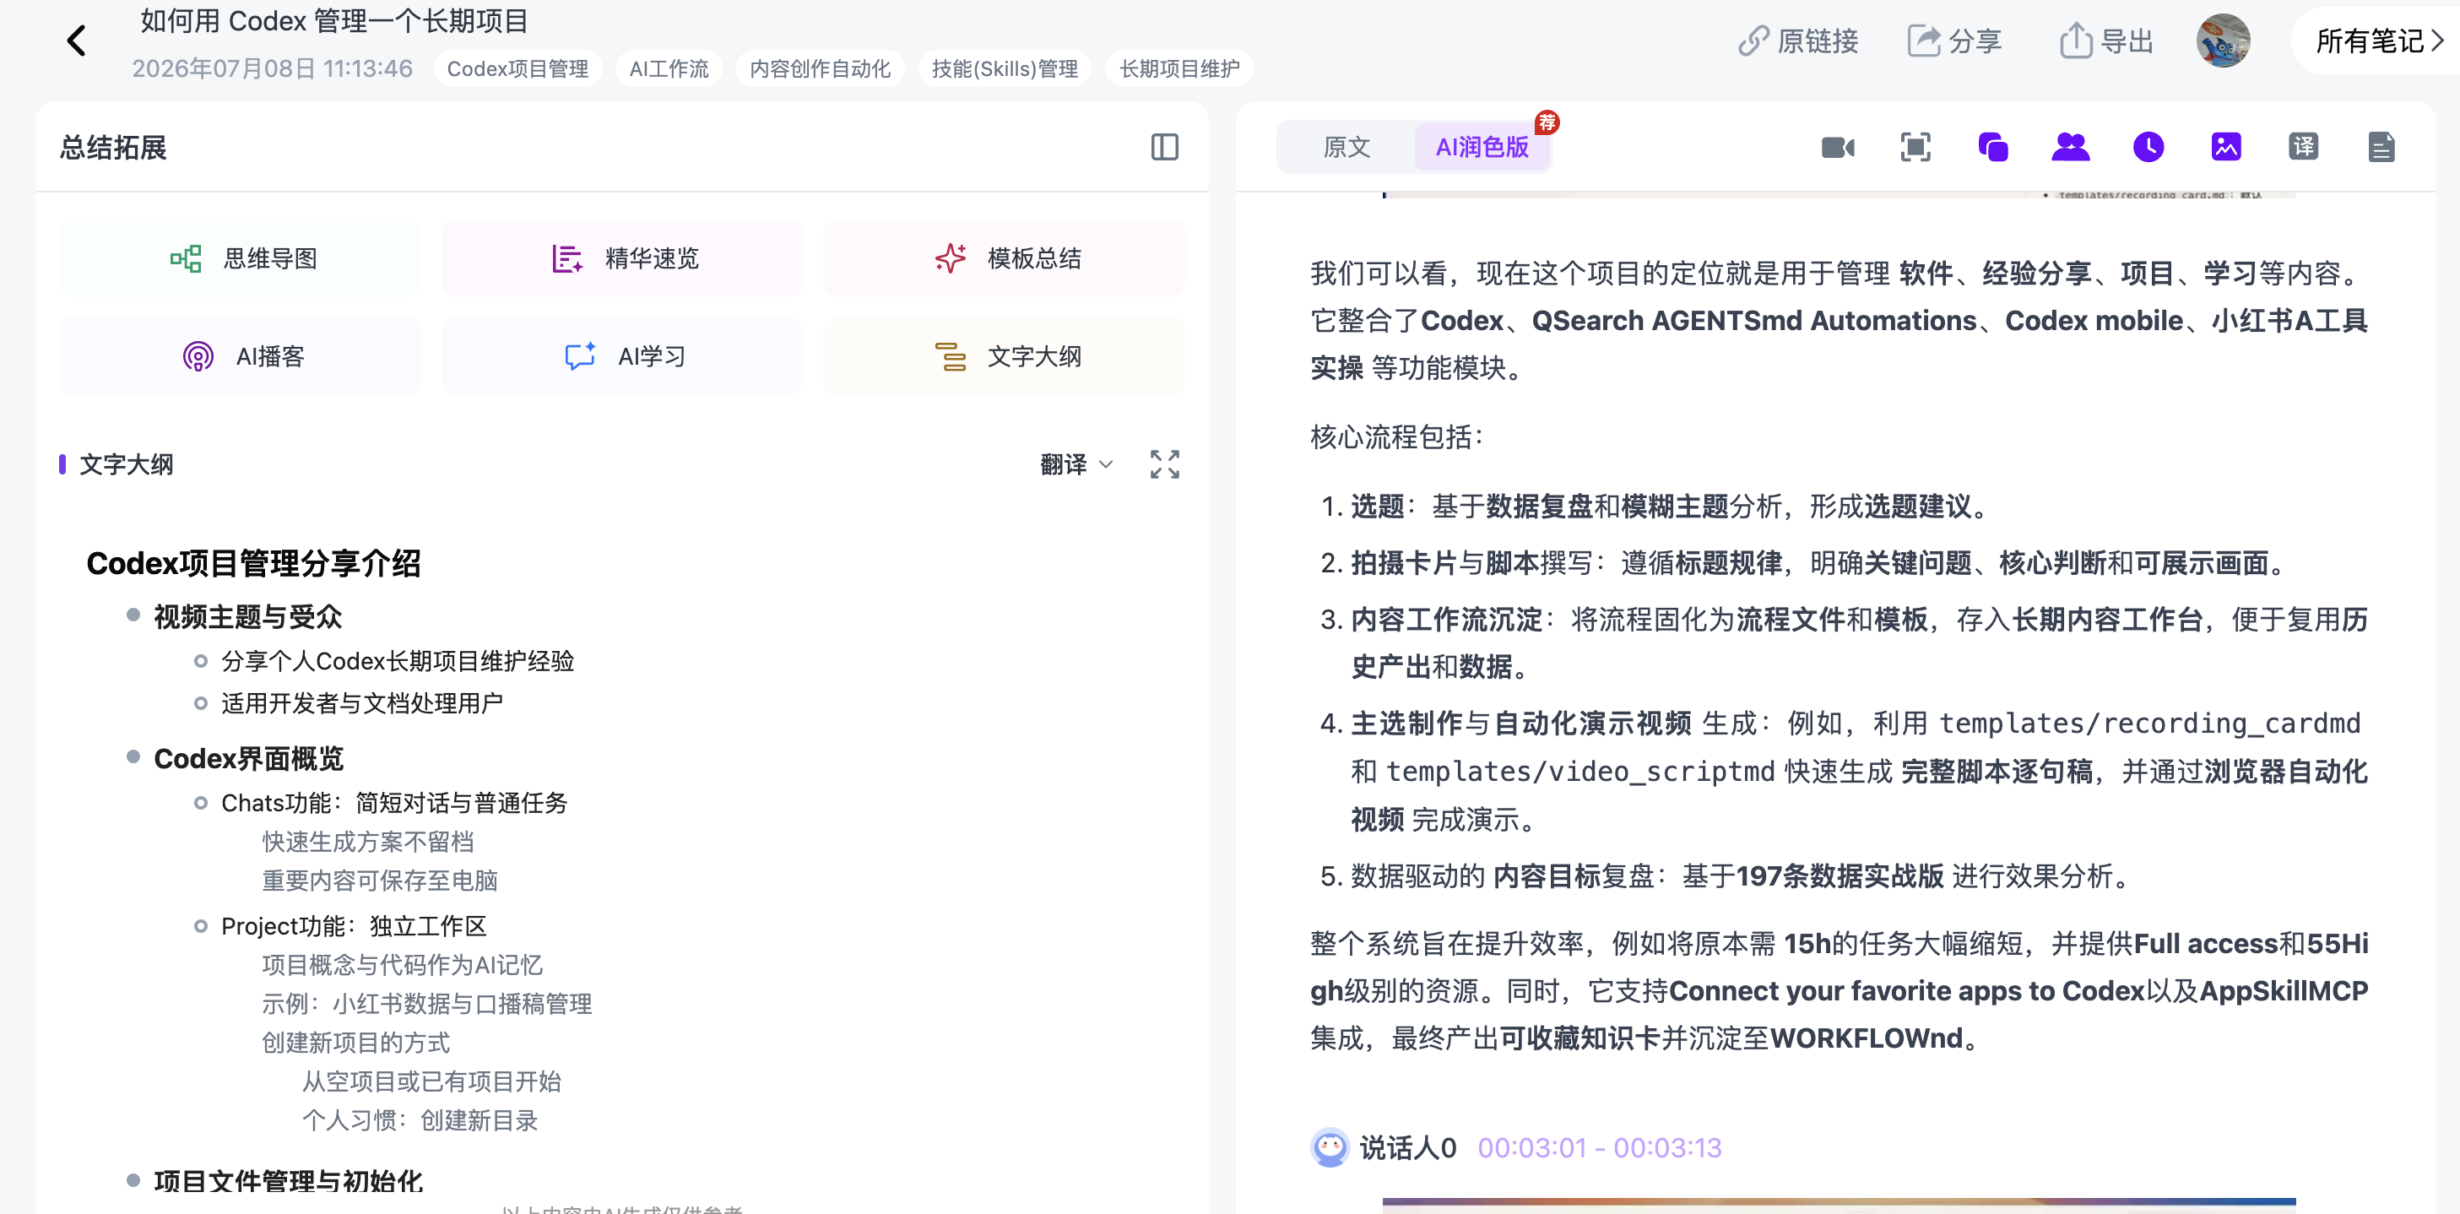This screenshot has width=2460, height=1214.
Task: Jump to timestamp 00:03:01 - 00:03:13
Action: (1600, 1147)
